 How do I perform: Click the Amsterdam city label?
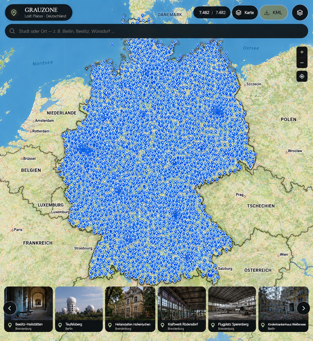tap(44, 121)
